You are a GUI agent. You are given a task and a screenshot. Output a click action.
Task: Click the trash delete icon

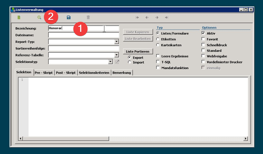pyautogui.click(x=88, y=17)
